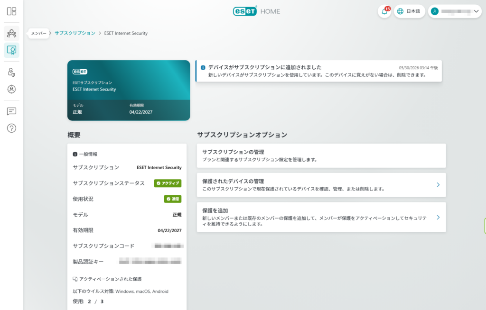
Task: Open the Members icon in sidebar
Action: click(x=11, y=34)
